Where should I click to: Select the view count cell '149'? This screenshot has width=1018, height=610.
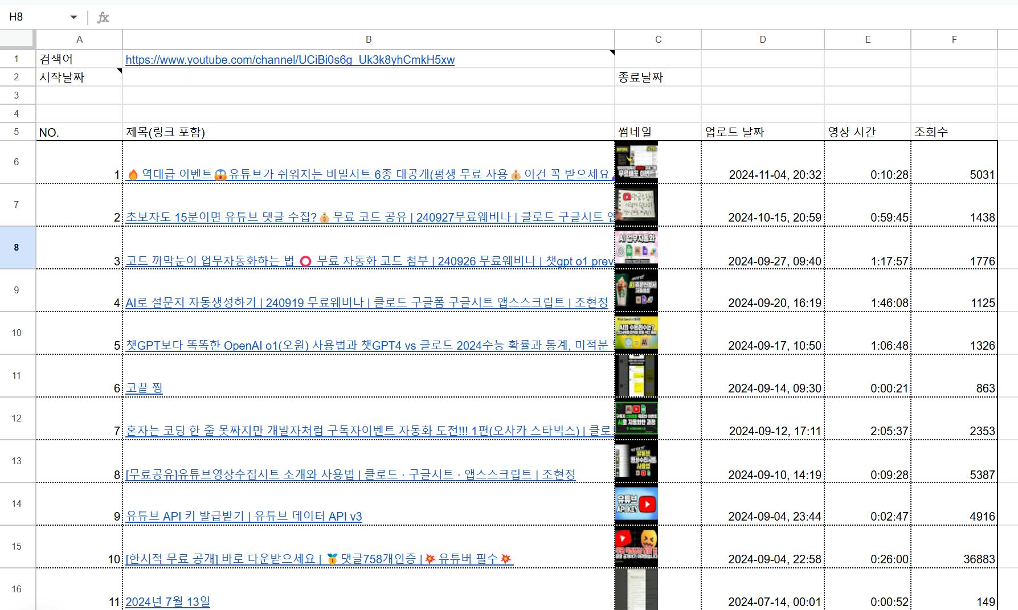954,589
